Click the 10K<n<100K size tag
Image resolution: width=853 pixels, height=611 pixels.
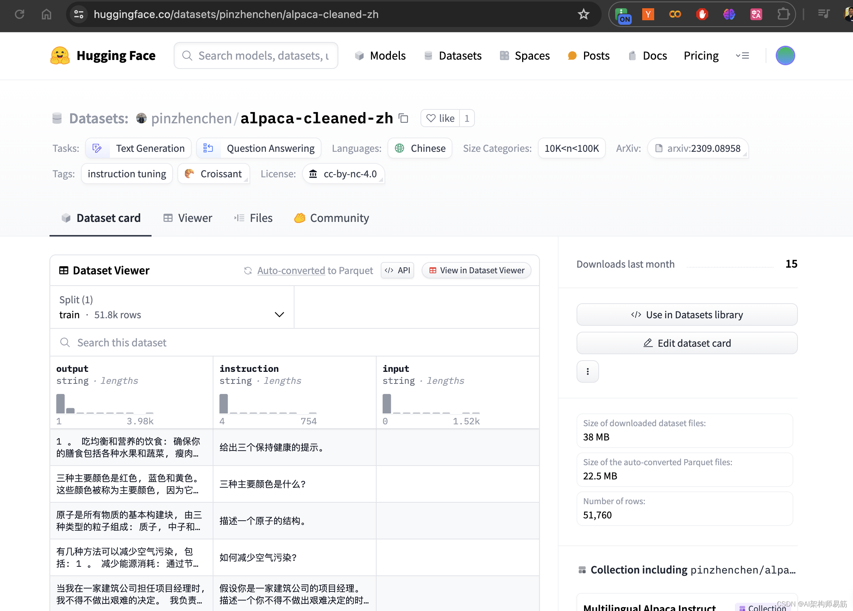click(x=571, y=148)
